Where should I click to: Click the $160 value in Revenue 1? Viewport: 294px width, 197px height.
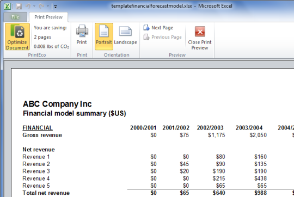(260, 157)
